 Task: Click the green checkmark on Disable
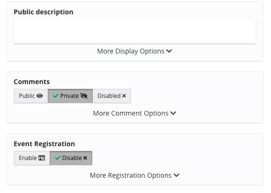(x=57, y=158)
